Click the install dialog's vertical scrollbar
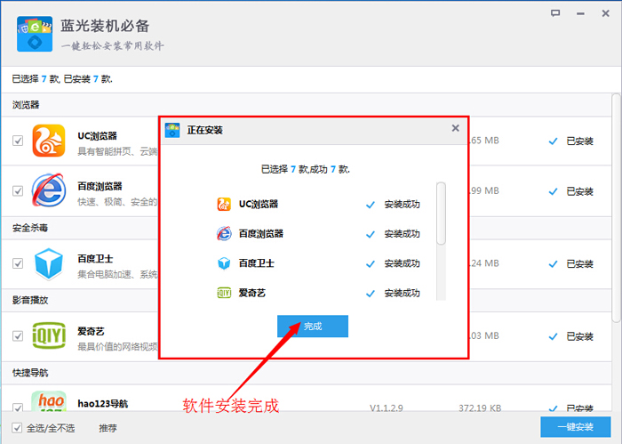Image resolution: width=622 pixels, height=444 pixels. [441, 214]
